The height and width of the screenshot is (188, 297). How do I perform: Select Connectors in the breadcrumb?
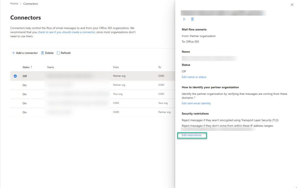point(30,4)
